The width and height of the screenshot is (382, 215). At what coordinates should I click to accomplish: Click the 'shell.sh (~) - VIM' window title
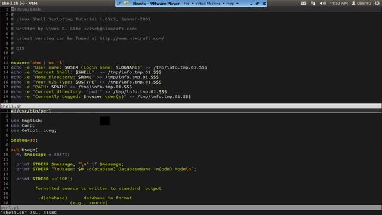coord(20,3)
